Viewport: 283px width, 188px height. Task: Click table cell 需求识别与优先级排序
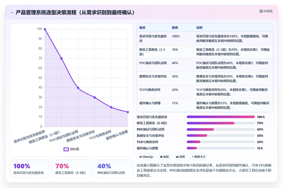153,38
